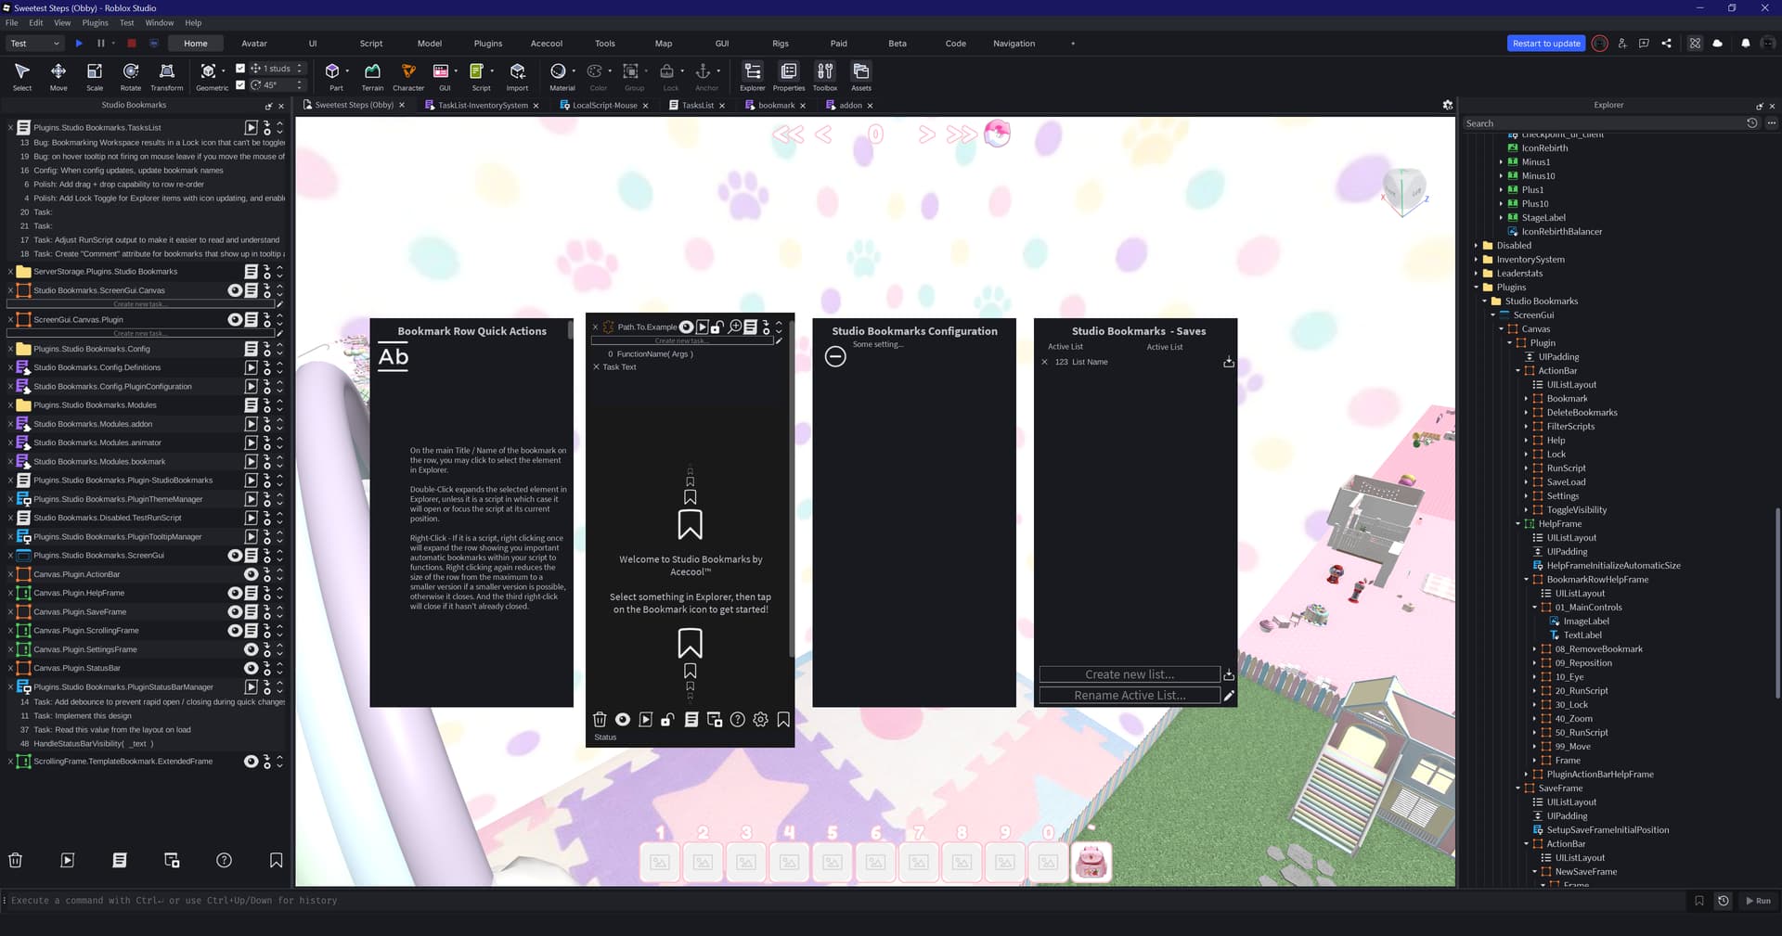Start playtest with the blue Play button
Viewport: 1782px width, 936px height.
click(x=79, y=44)
